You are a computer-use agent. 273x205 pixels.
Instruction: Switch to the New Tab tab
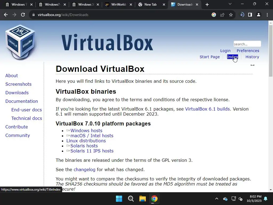pyautogui.click(x=150, y=5)
